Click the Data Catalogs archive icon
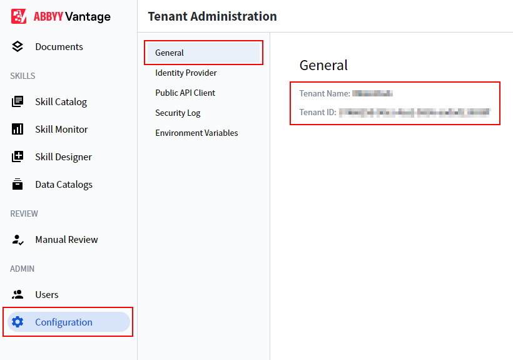Screen dimensions: 513x360 pos(18,184)
